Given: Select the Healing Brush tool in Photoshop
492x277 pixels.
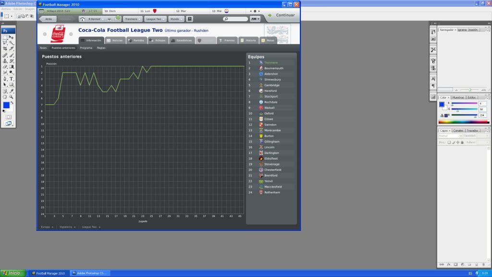Looking at the screenshot, I should 5,55.
